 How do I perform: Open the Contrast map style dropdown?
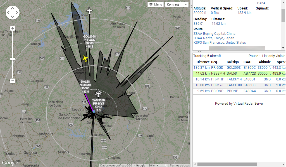point(175,4)
